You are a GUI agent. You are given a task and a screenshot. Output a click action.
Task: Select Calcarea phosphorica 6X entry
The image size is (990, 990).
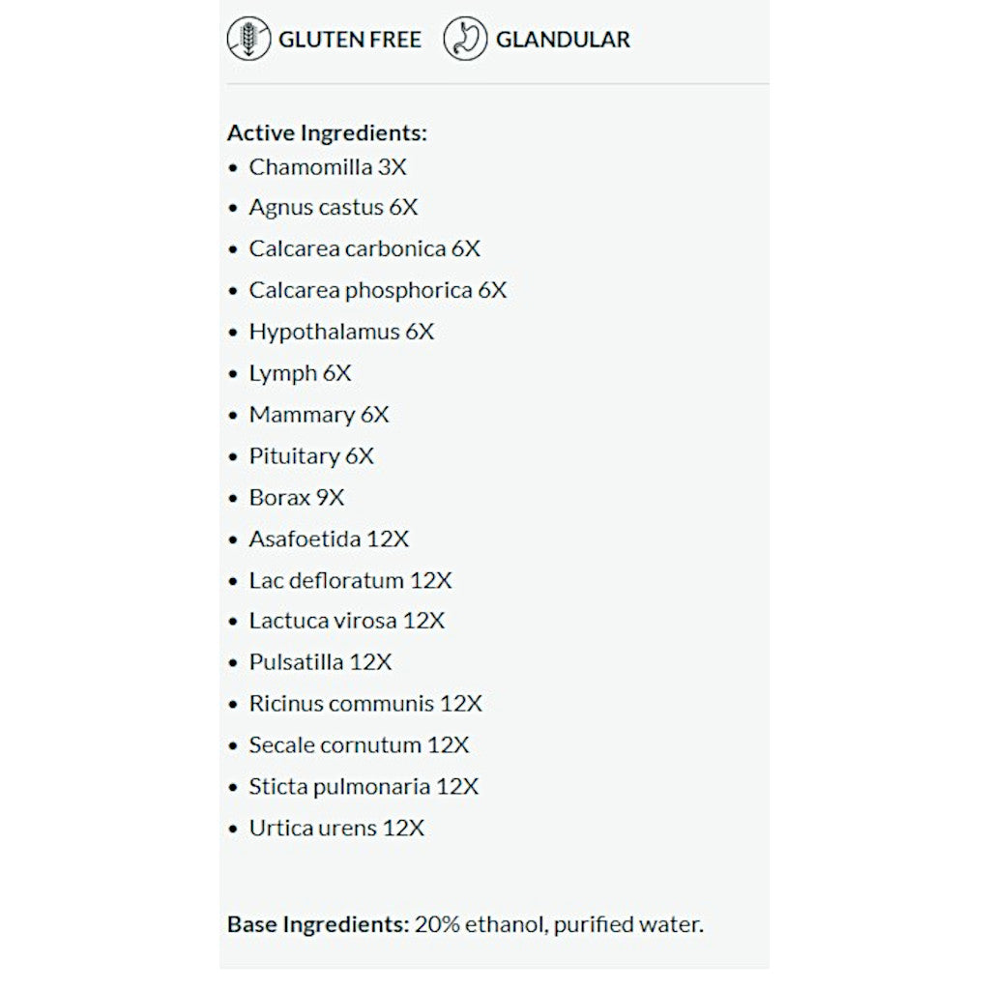click(x=378, y=290)
